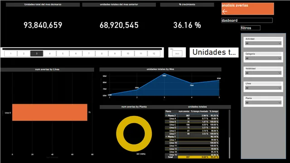Screen dimensions: 290x163
Task: Click the yellow donut ring for Planta
Action: [x=120, y=134]
